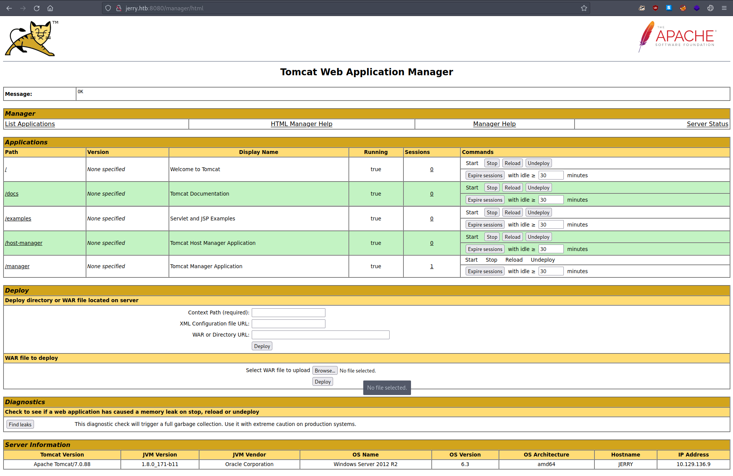
Task: Click the Windows Server 2012 R2 OS name cell
Action: coord(366,464)
